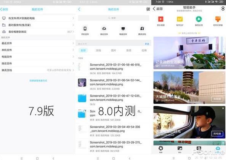Dismiss the train window photo card

click(223, 108)
